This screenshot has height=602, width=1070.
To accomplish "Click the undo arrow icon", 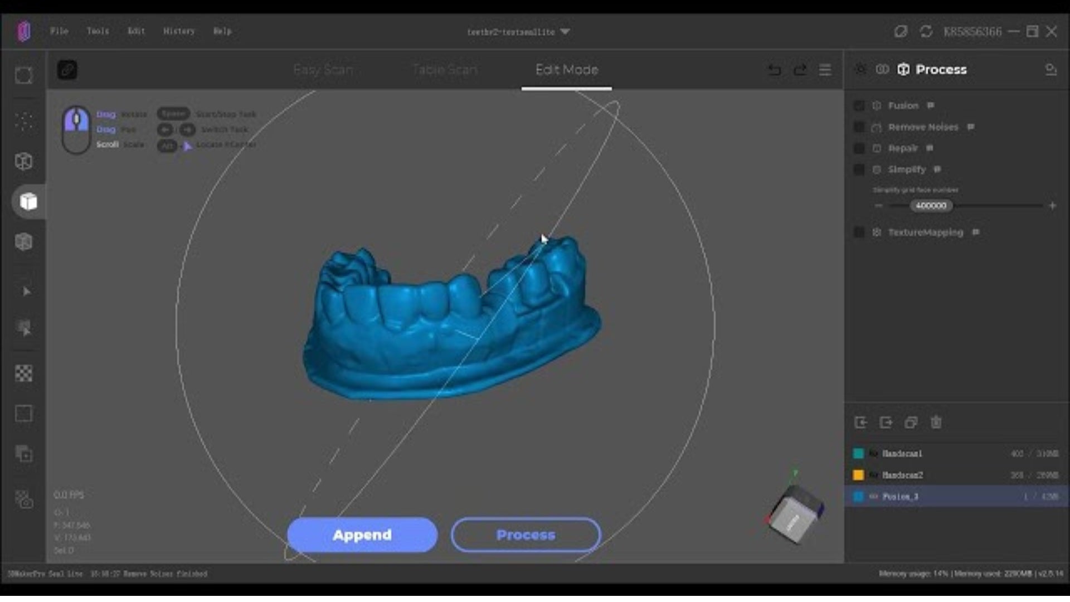I will [774, 70].
